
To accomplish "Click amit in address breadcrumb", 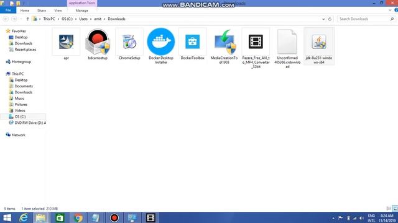I will [x=98, y=19].
